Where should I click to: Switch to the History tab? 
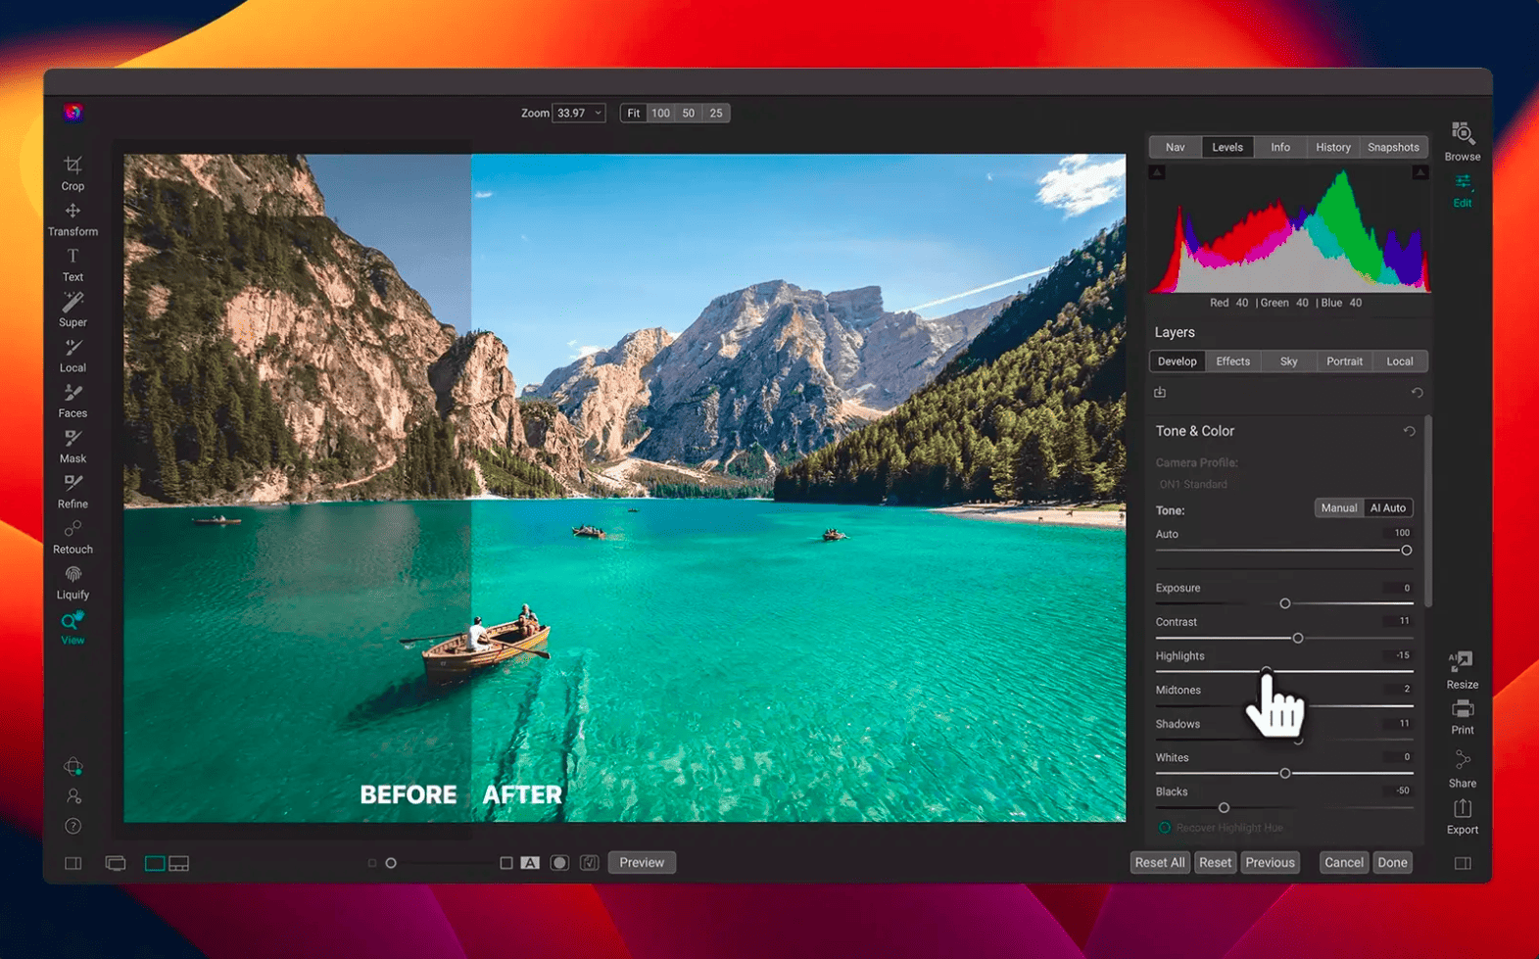tap(1333, 147)
